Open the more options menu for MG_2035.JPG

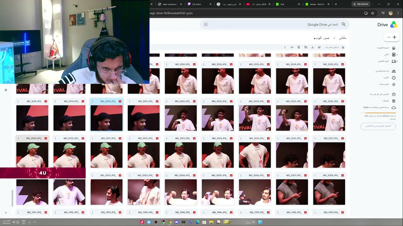315,64
